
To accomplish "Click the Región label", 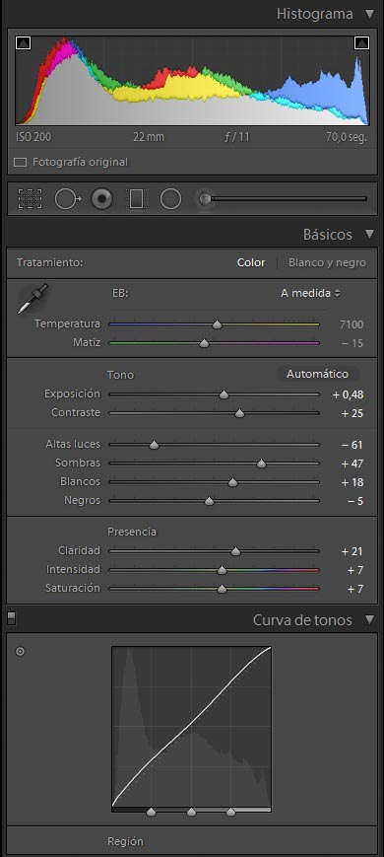I will (125, 841).
